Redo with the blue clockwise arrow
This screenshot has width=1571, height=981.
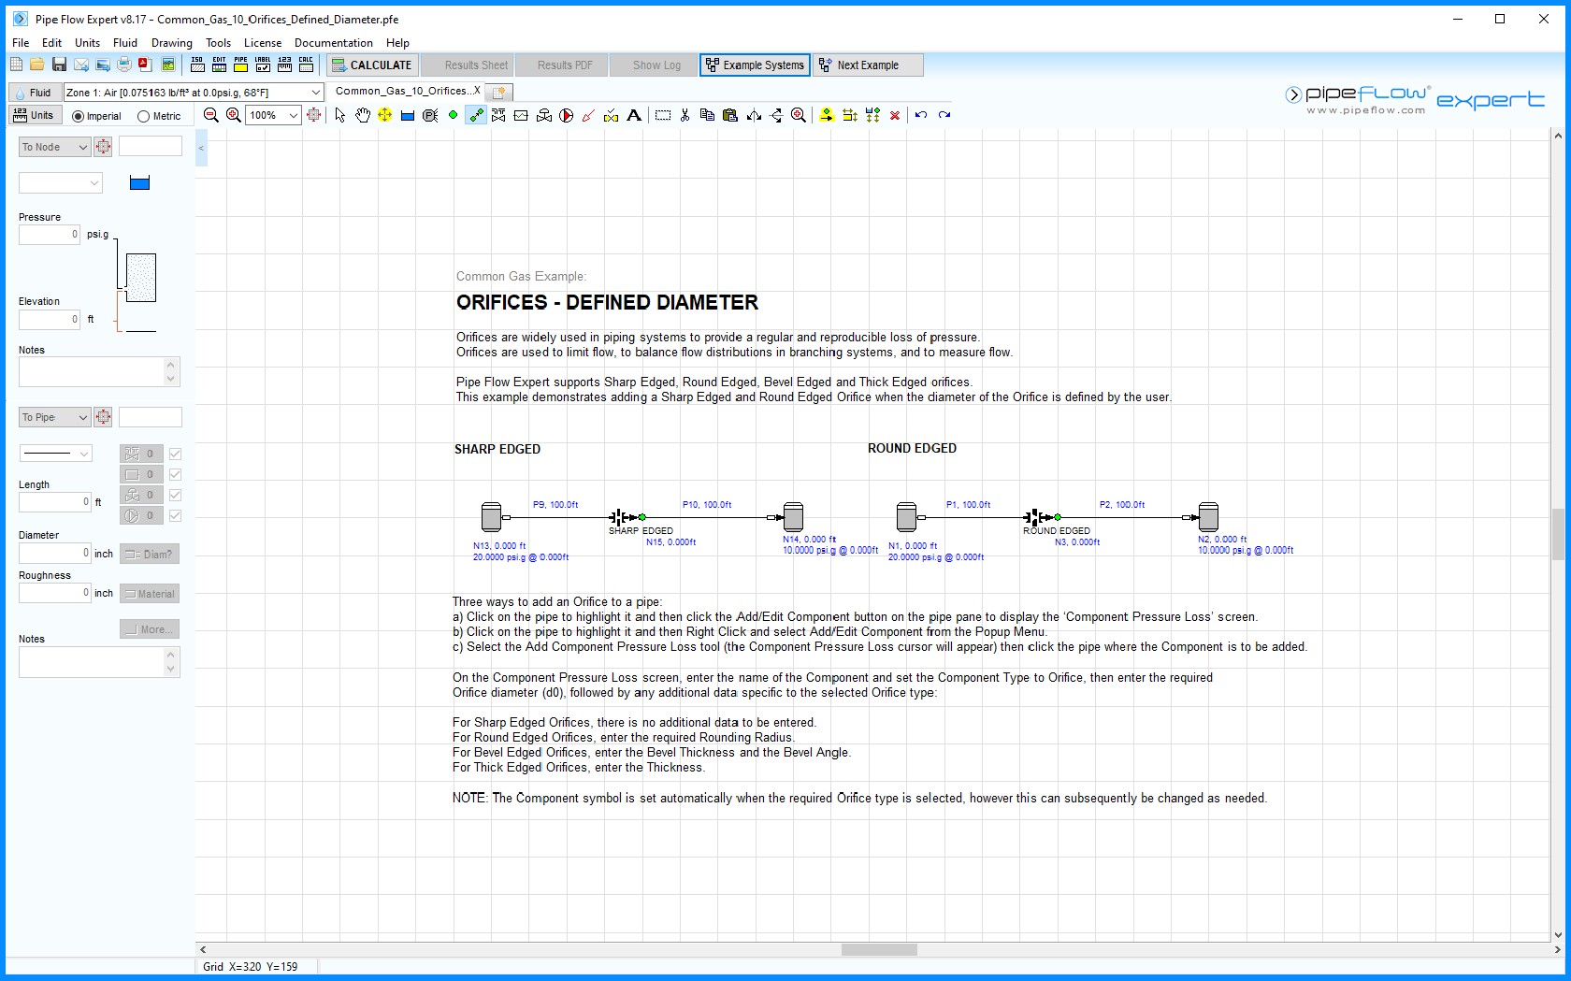click(x=944, y=115)
